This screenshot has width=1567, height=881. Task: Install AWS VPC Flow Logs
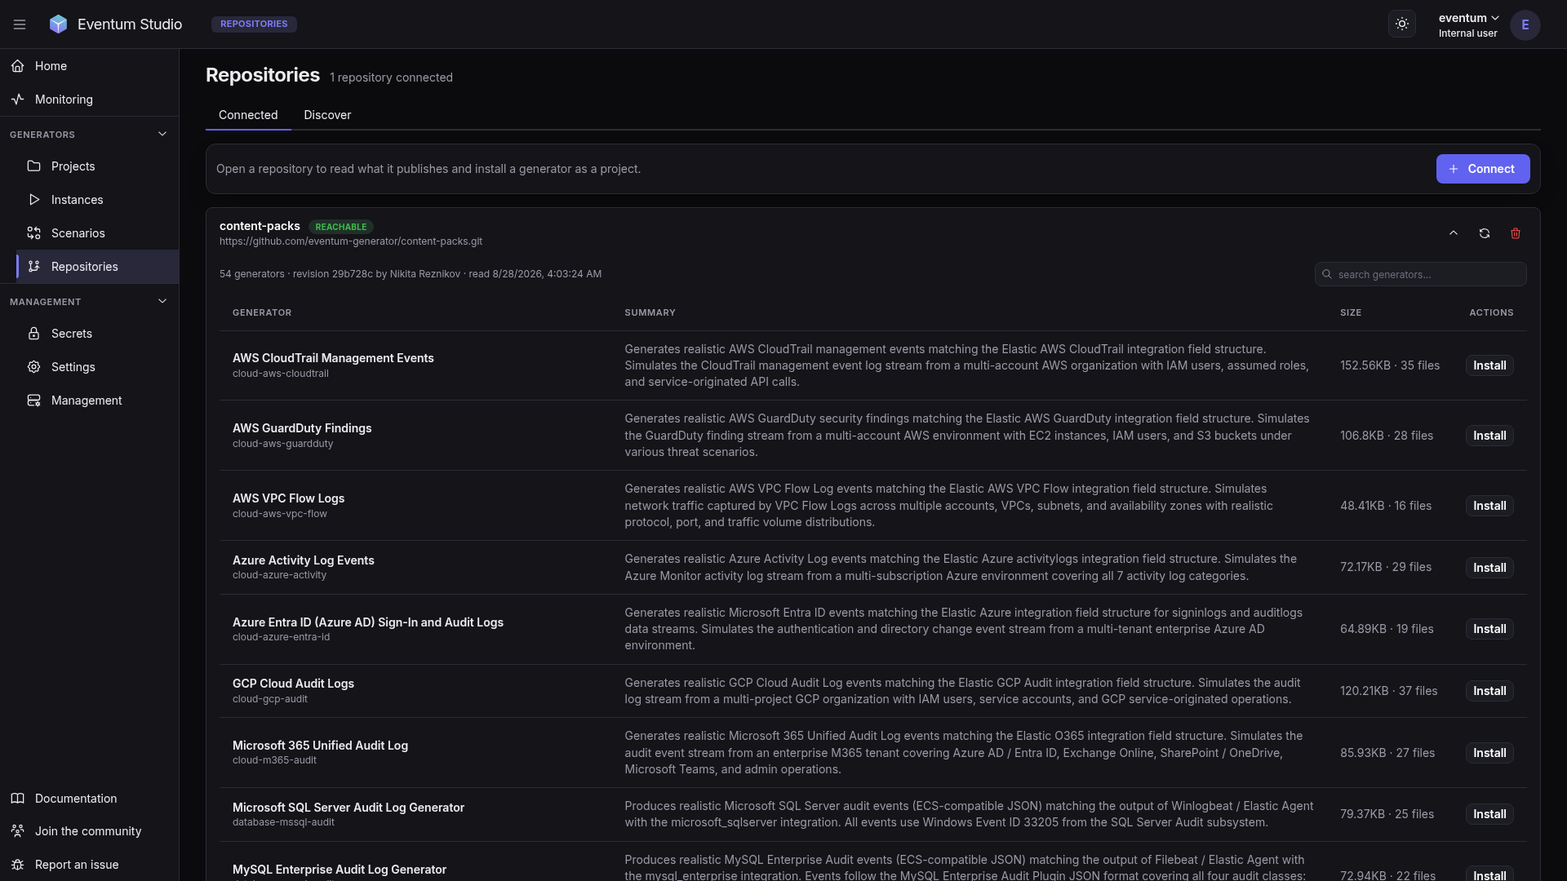(x=1489, y=506)
